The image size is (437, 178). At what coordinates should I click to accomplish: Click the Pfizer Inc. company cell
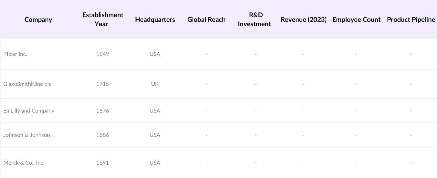(x=15, y=54)
